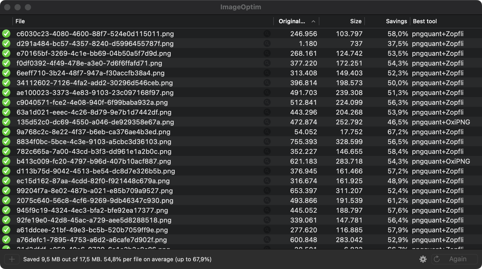482x269 pixels.
Task: Click the green checkmark for 8834f0bc file
Action: point(6,141)
